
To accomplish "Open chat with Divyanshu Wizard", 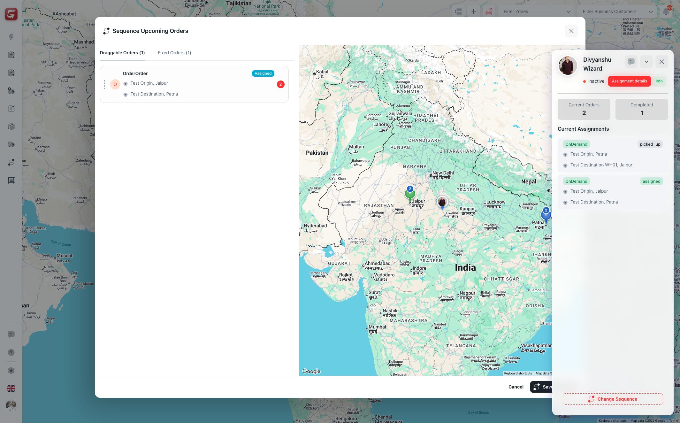I will 631,62.
